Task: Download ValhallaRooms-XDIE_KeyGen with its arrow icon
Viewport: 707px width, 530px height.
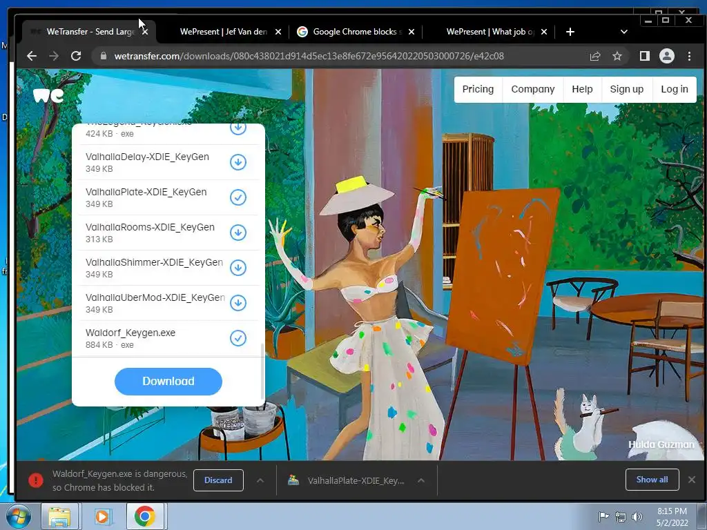Action: 238,233
